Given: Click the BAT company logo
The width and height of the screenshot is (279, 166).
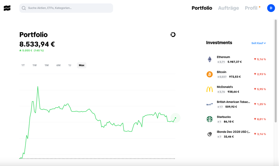Looking at the screenshot, I should coord(210,104).
